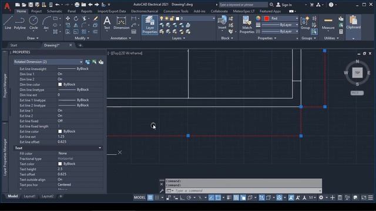The width and height of the screenshot is (376, 211).
Task: Click the Quick Calculator icon in Utilities
Action: [341, 32]
